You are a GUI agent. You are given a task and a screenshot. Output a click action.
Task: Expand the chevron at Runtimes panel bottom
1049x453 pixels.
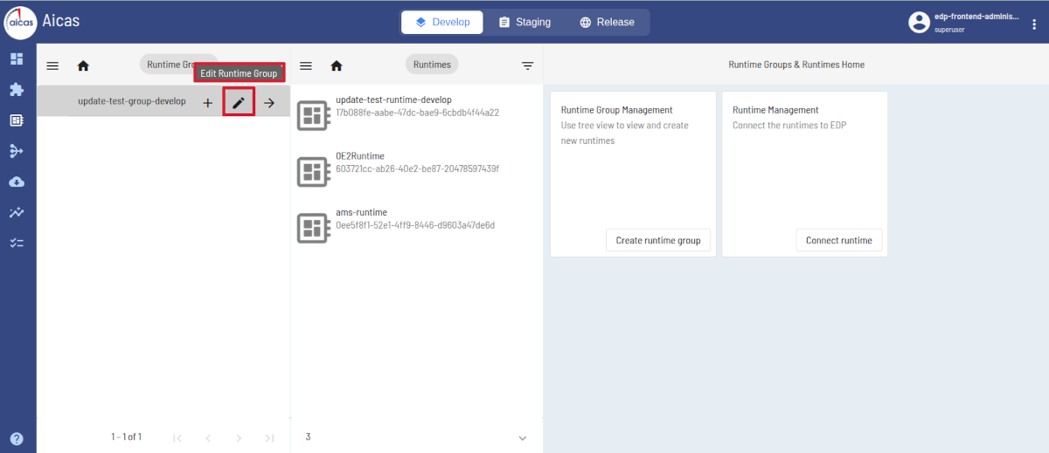pyautogui.click(x=523, y=438)
